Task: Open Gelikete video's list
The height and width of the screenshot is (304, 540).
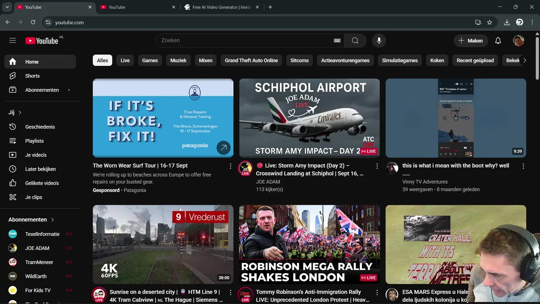Action: (40, 183)
